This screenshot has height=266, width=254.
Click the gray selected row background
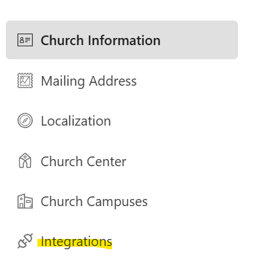[x=122, y=40]
